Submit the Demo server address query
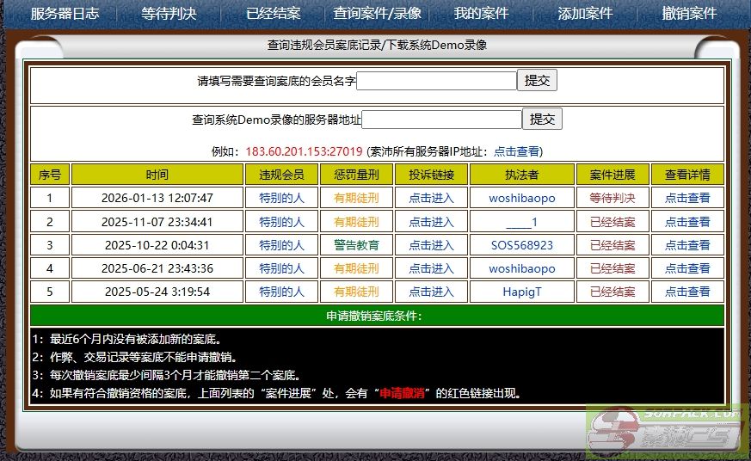The width and height of the screenshot is (751, 461). pos(542,119)
